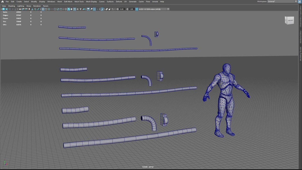The width and height of the screenshot is (302, 170).
Task: Toggle the View Transform icon
Action: [x=137, y=9]
